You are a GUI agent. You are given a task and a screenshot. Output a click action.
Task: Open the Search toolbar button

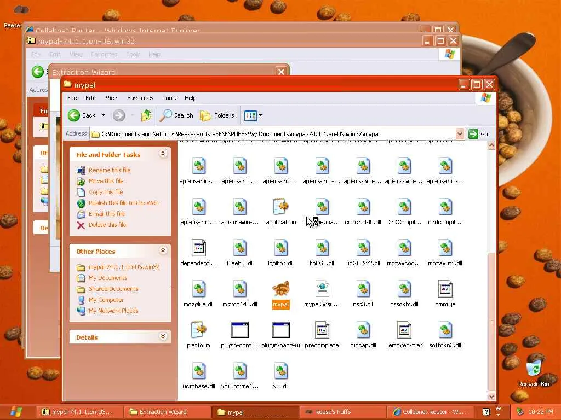pyautogui.click(x=176, y=115)
